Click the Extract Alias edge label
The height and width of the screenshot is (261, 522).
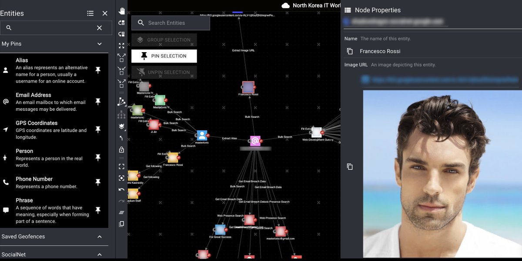click(229, 139)
